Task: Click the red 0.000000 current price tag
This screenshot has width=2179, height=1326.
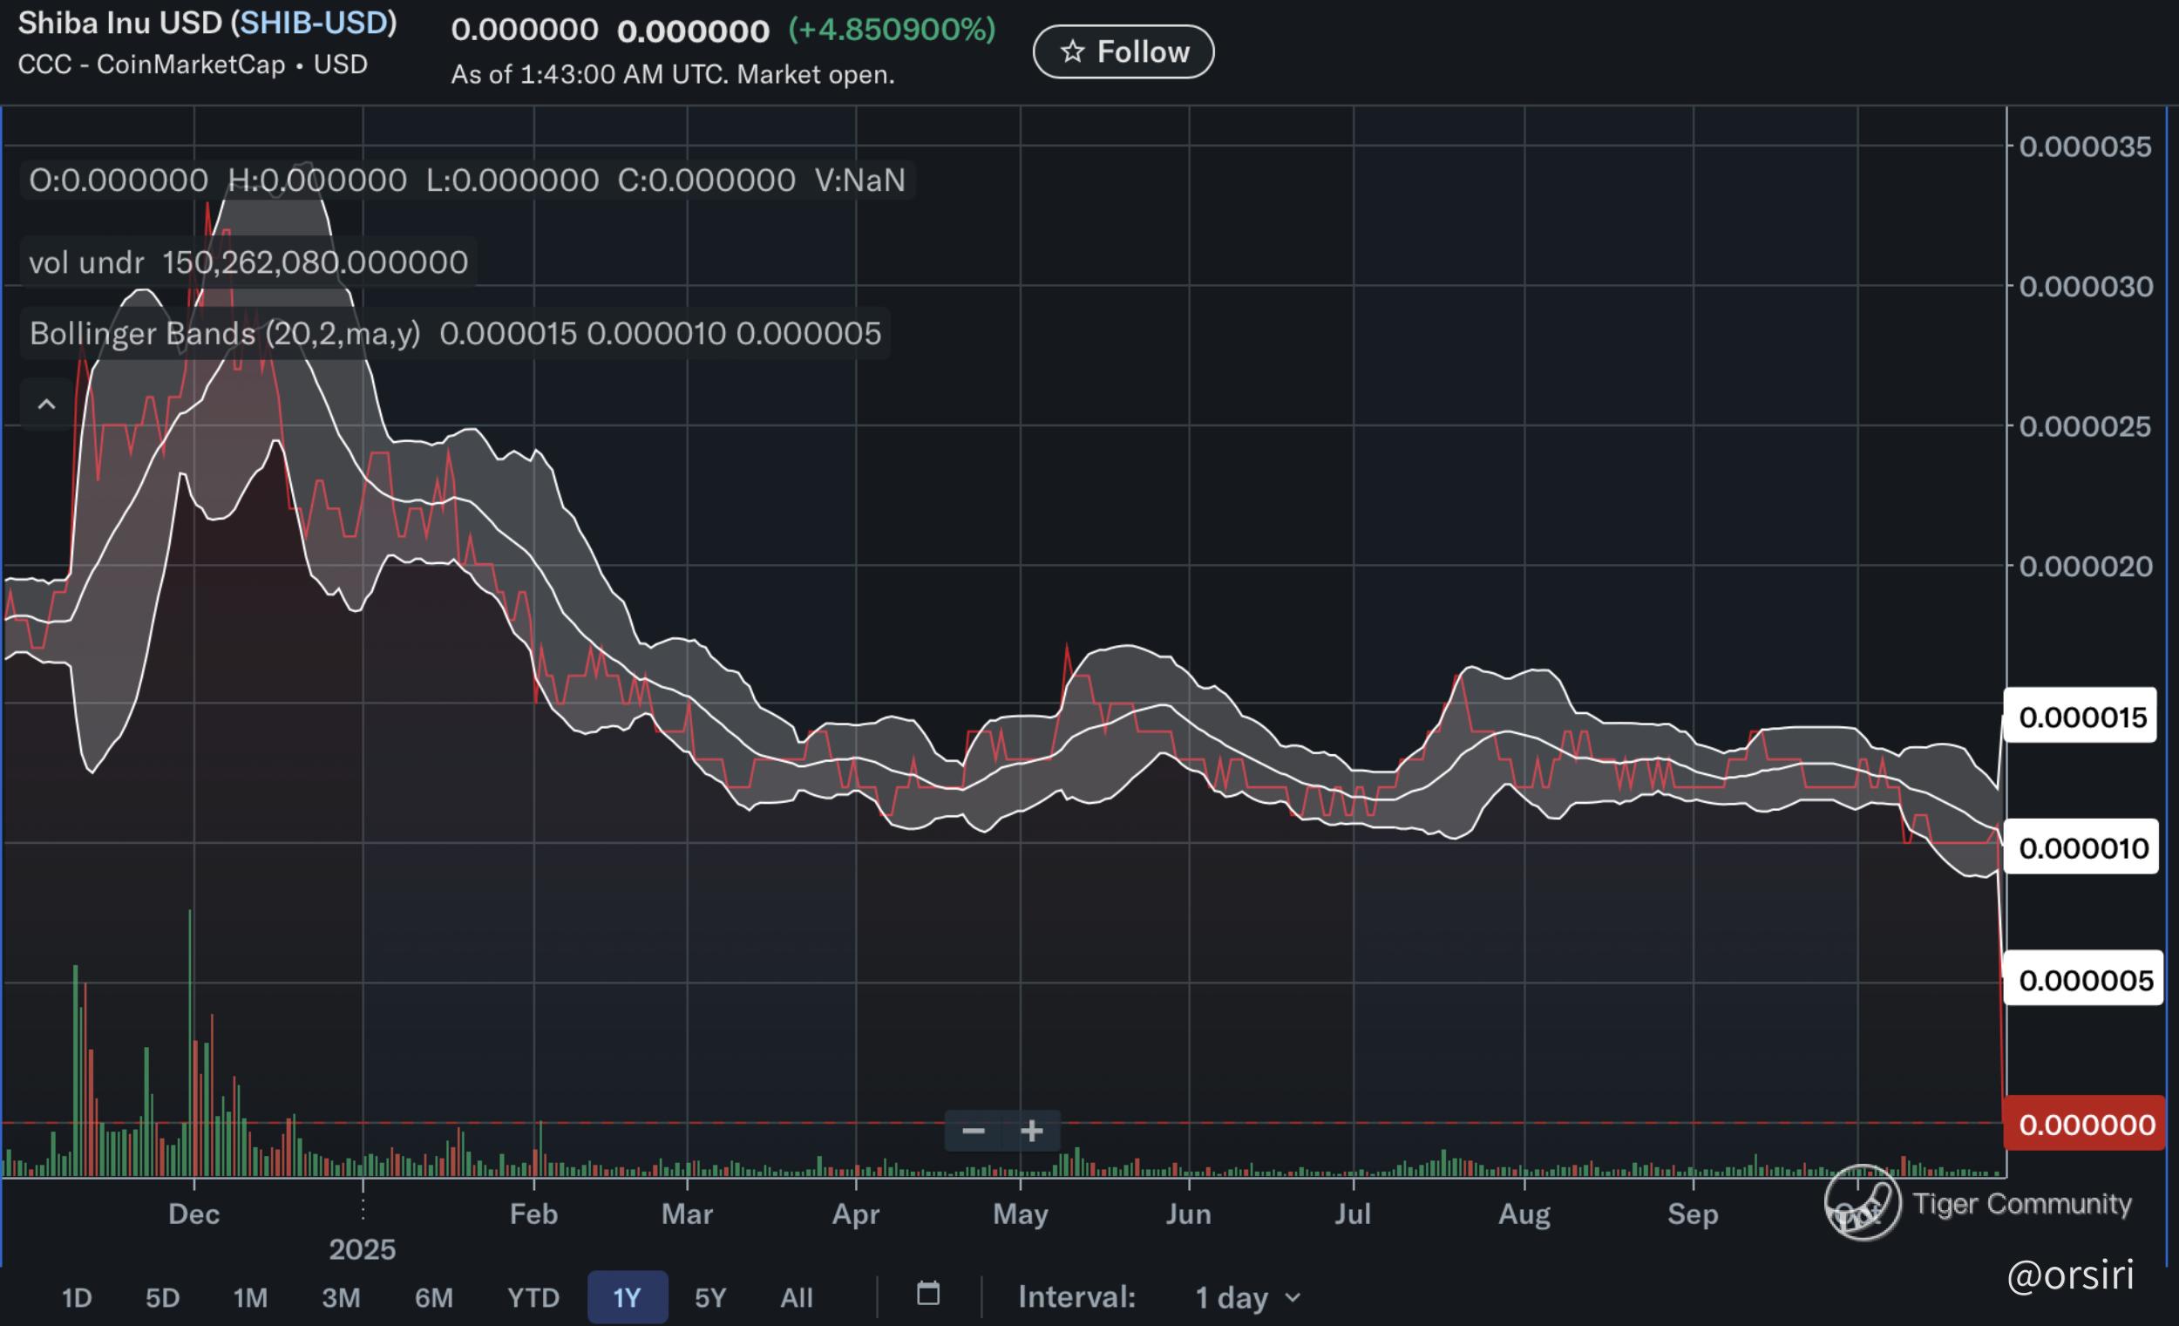Action: point(2085,1125)
